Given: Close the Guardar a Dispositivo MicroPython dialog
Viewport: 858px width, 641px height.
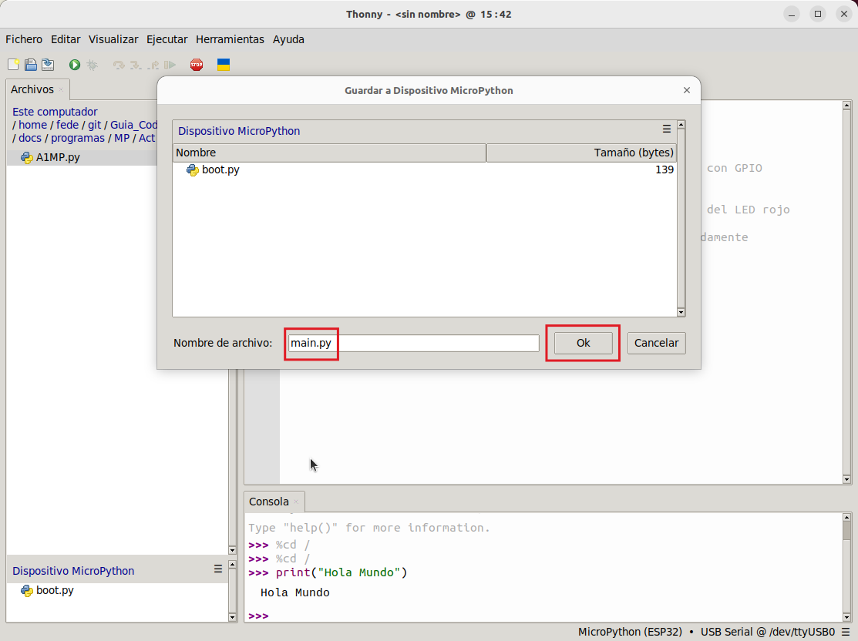Looking at the screenshot, I should click(687, 90).
